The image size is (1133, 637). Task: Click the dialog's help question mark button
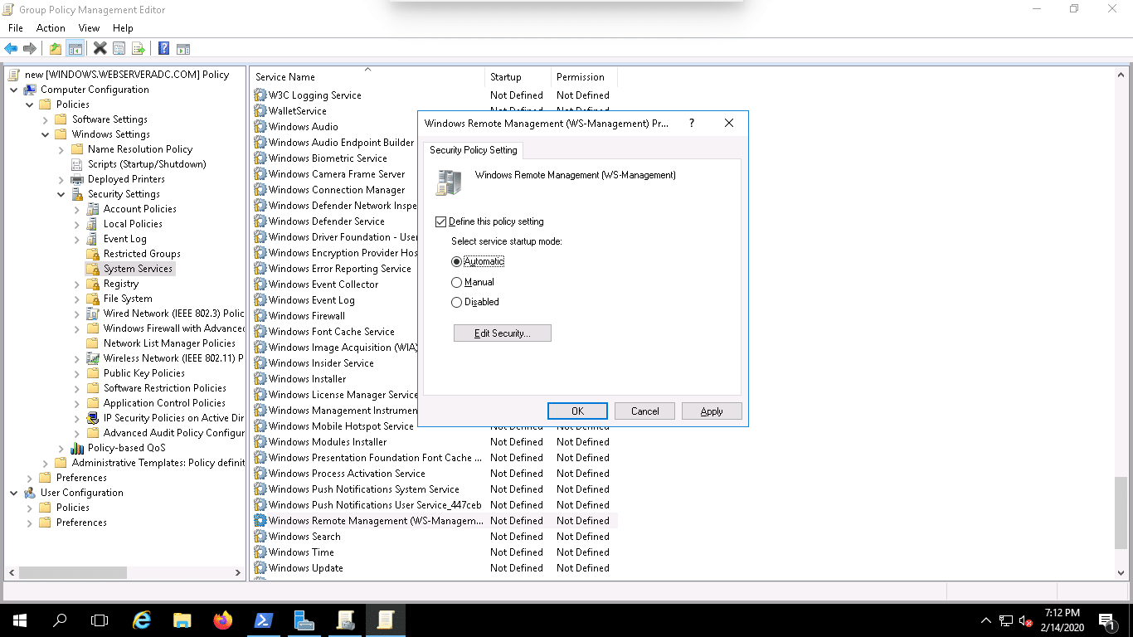coord(692,123)
